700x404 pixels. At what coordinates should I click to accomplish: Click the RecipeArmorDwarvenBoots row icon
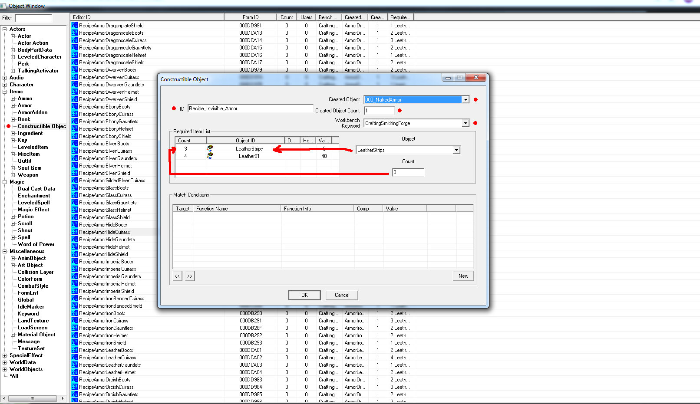click(75, 70)
